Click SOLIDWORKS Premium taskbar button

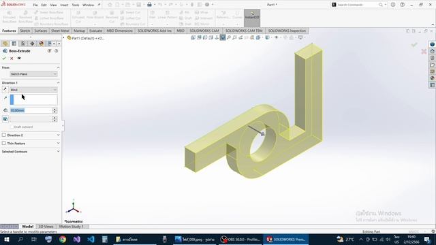click(x=285, y=239)
